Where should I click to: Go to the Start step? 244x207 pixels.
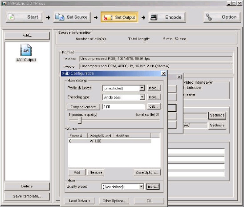click(x=24, y=17)
